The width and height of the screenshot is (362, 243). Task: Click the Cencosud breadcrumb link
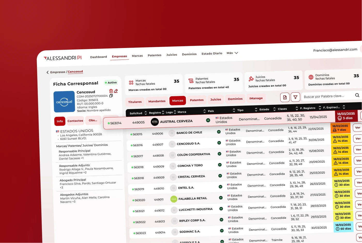tap(75, 72)
